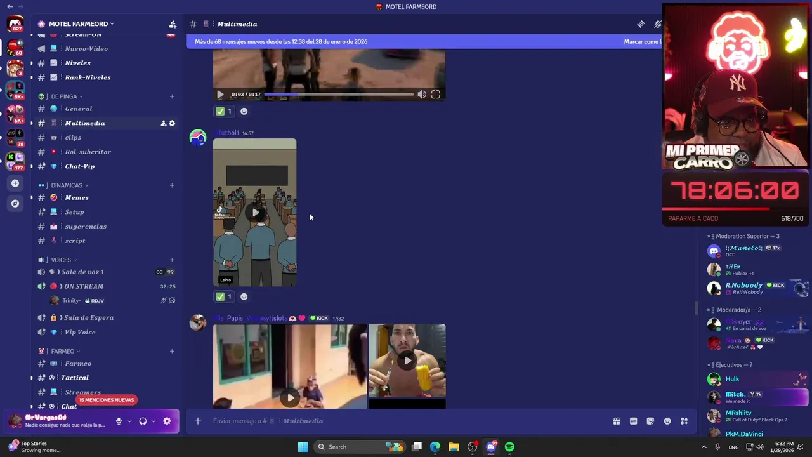The width and height of the screenshot is (812, 457).
Task: Click the new messages banner
Action: pyautogui.click(x=424, y=41)
